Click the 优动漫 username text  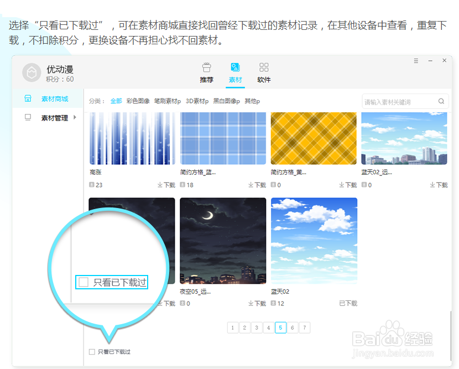[60, 69]
